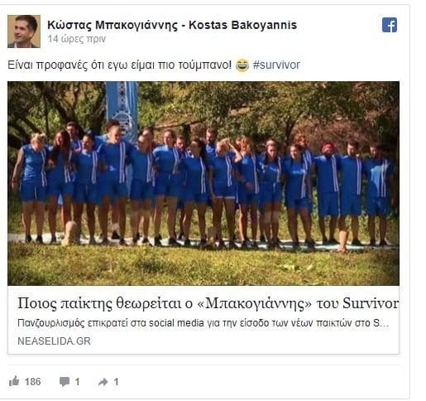Screen dimensions: 426x401
Task: Open the Survivor blue team photo
Action: pos(203,183)
